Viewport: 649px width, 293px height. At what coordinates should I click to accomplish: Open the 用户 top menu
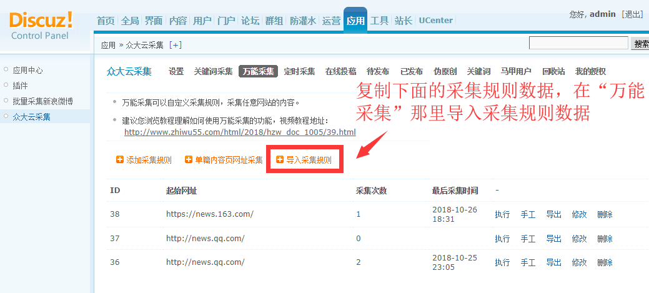pos(202,21)
